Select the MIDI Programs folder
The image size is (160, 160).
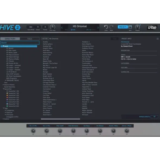point(12,78)
